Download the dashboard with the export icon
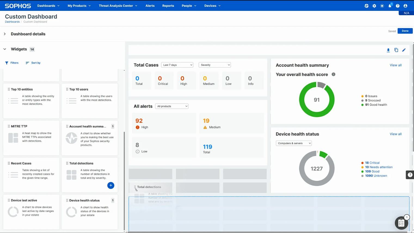This screenshot has height=233, width=414. [x=388, y=50]
